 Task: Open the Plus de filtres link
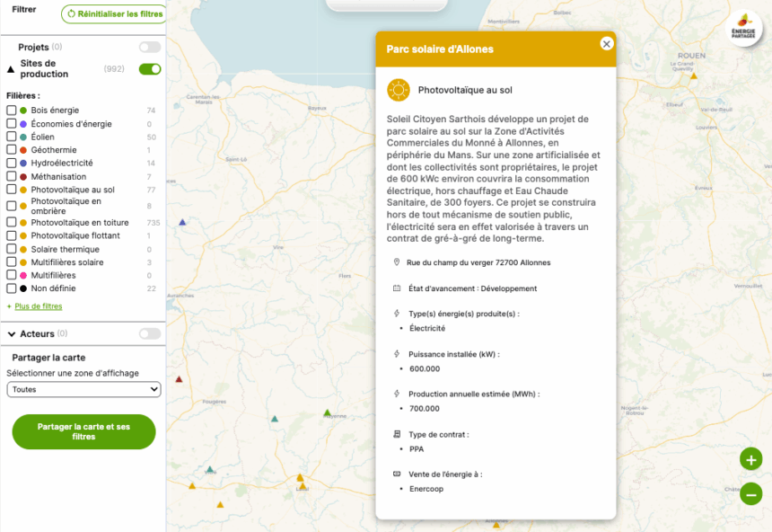click(35, 306)
